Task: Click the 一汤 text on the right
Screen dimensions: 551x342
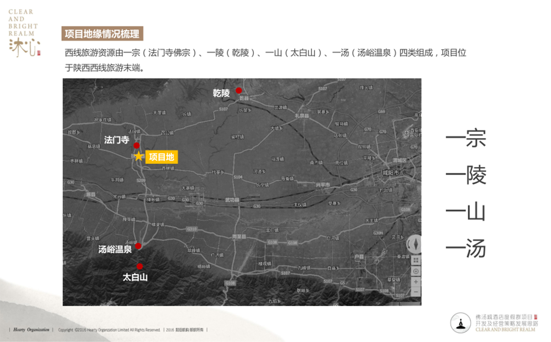Action: [466, 248]
